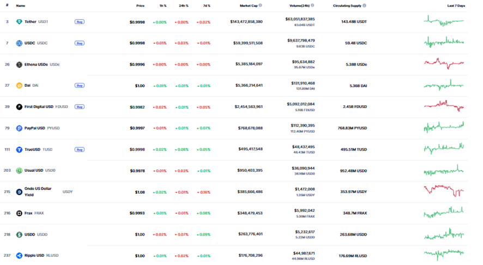Viewport: 483px width, 265px height.
Task: Click the Circulating Supply info icon
Action: 364,5
